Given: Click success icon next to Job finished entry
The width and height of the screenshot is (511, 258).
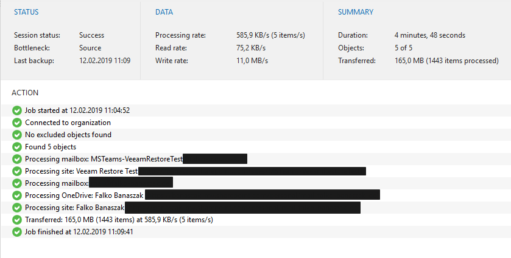Looking at the screenshot, I should pos(17,232).
